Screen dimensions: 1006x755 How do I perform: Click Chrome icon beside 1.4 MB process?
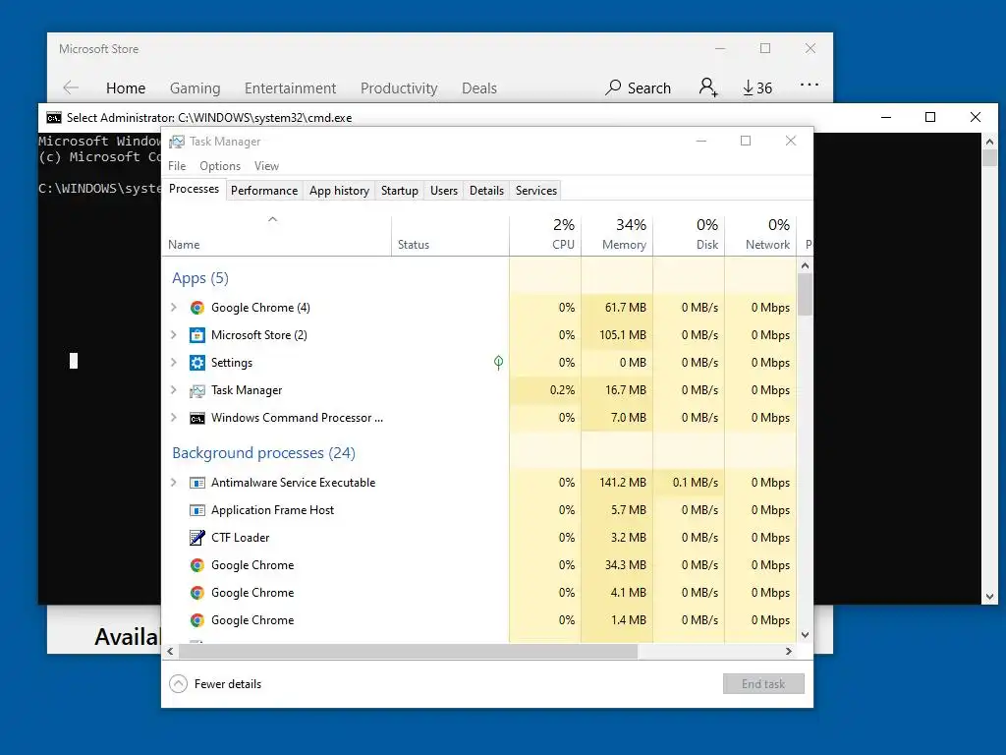pos(196,620)
